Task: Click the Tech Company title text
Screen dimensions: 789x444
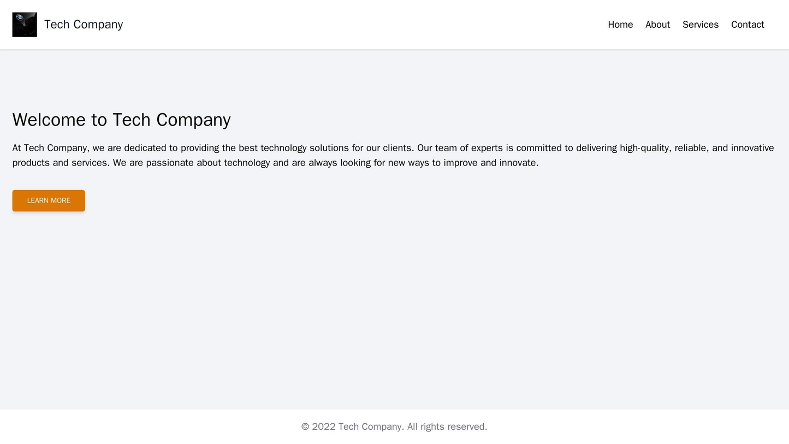Action: pos(82,24)
